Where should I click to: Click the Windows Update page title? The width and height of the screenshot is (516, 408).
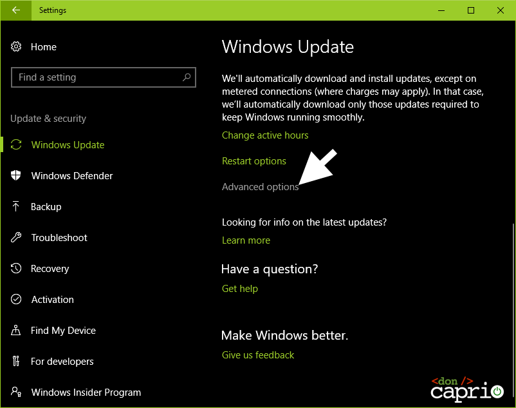288,47
